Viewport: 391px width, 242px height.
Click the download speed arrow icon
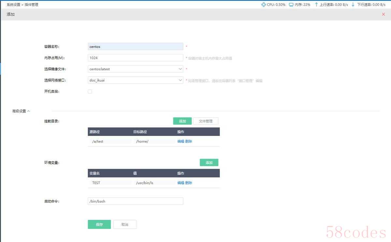pyautogui.click(x=353, y=5)
